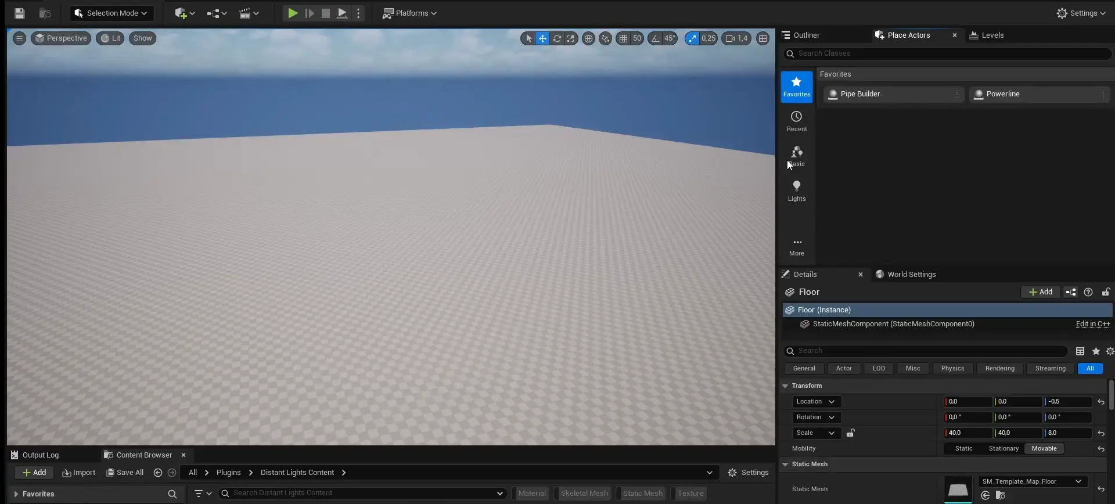
Task: Start Play in Editor with the green arrow
Action: pos(293,13)
